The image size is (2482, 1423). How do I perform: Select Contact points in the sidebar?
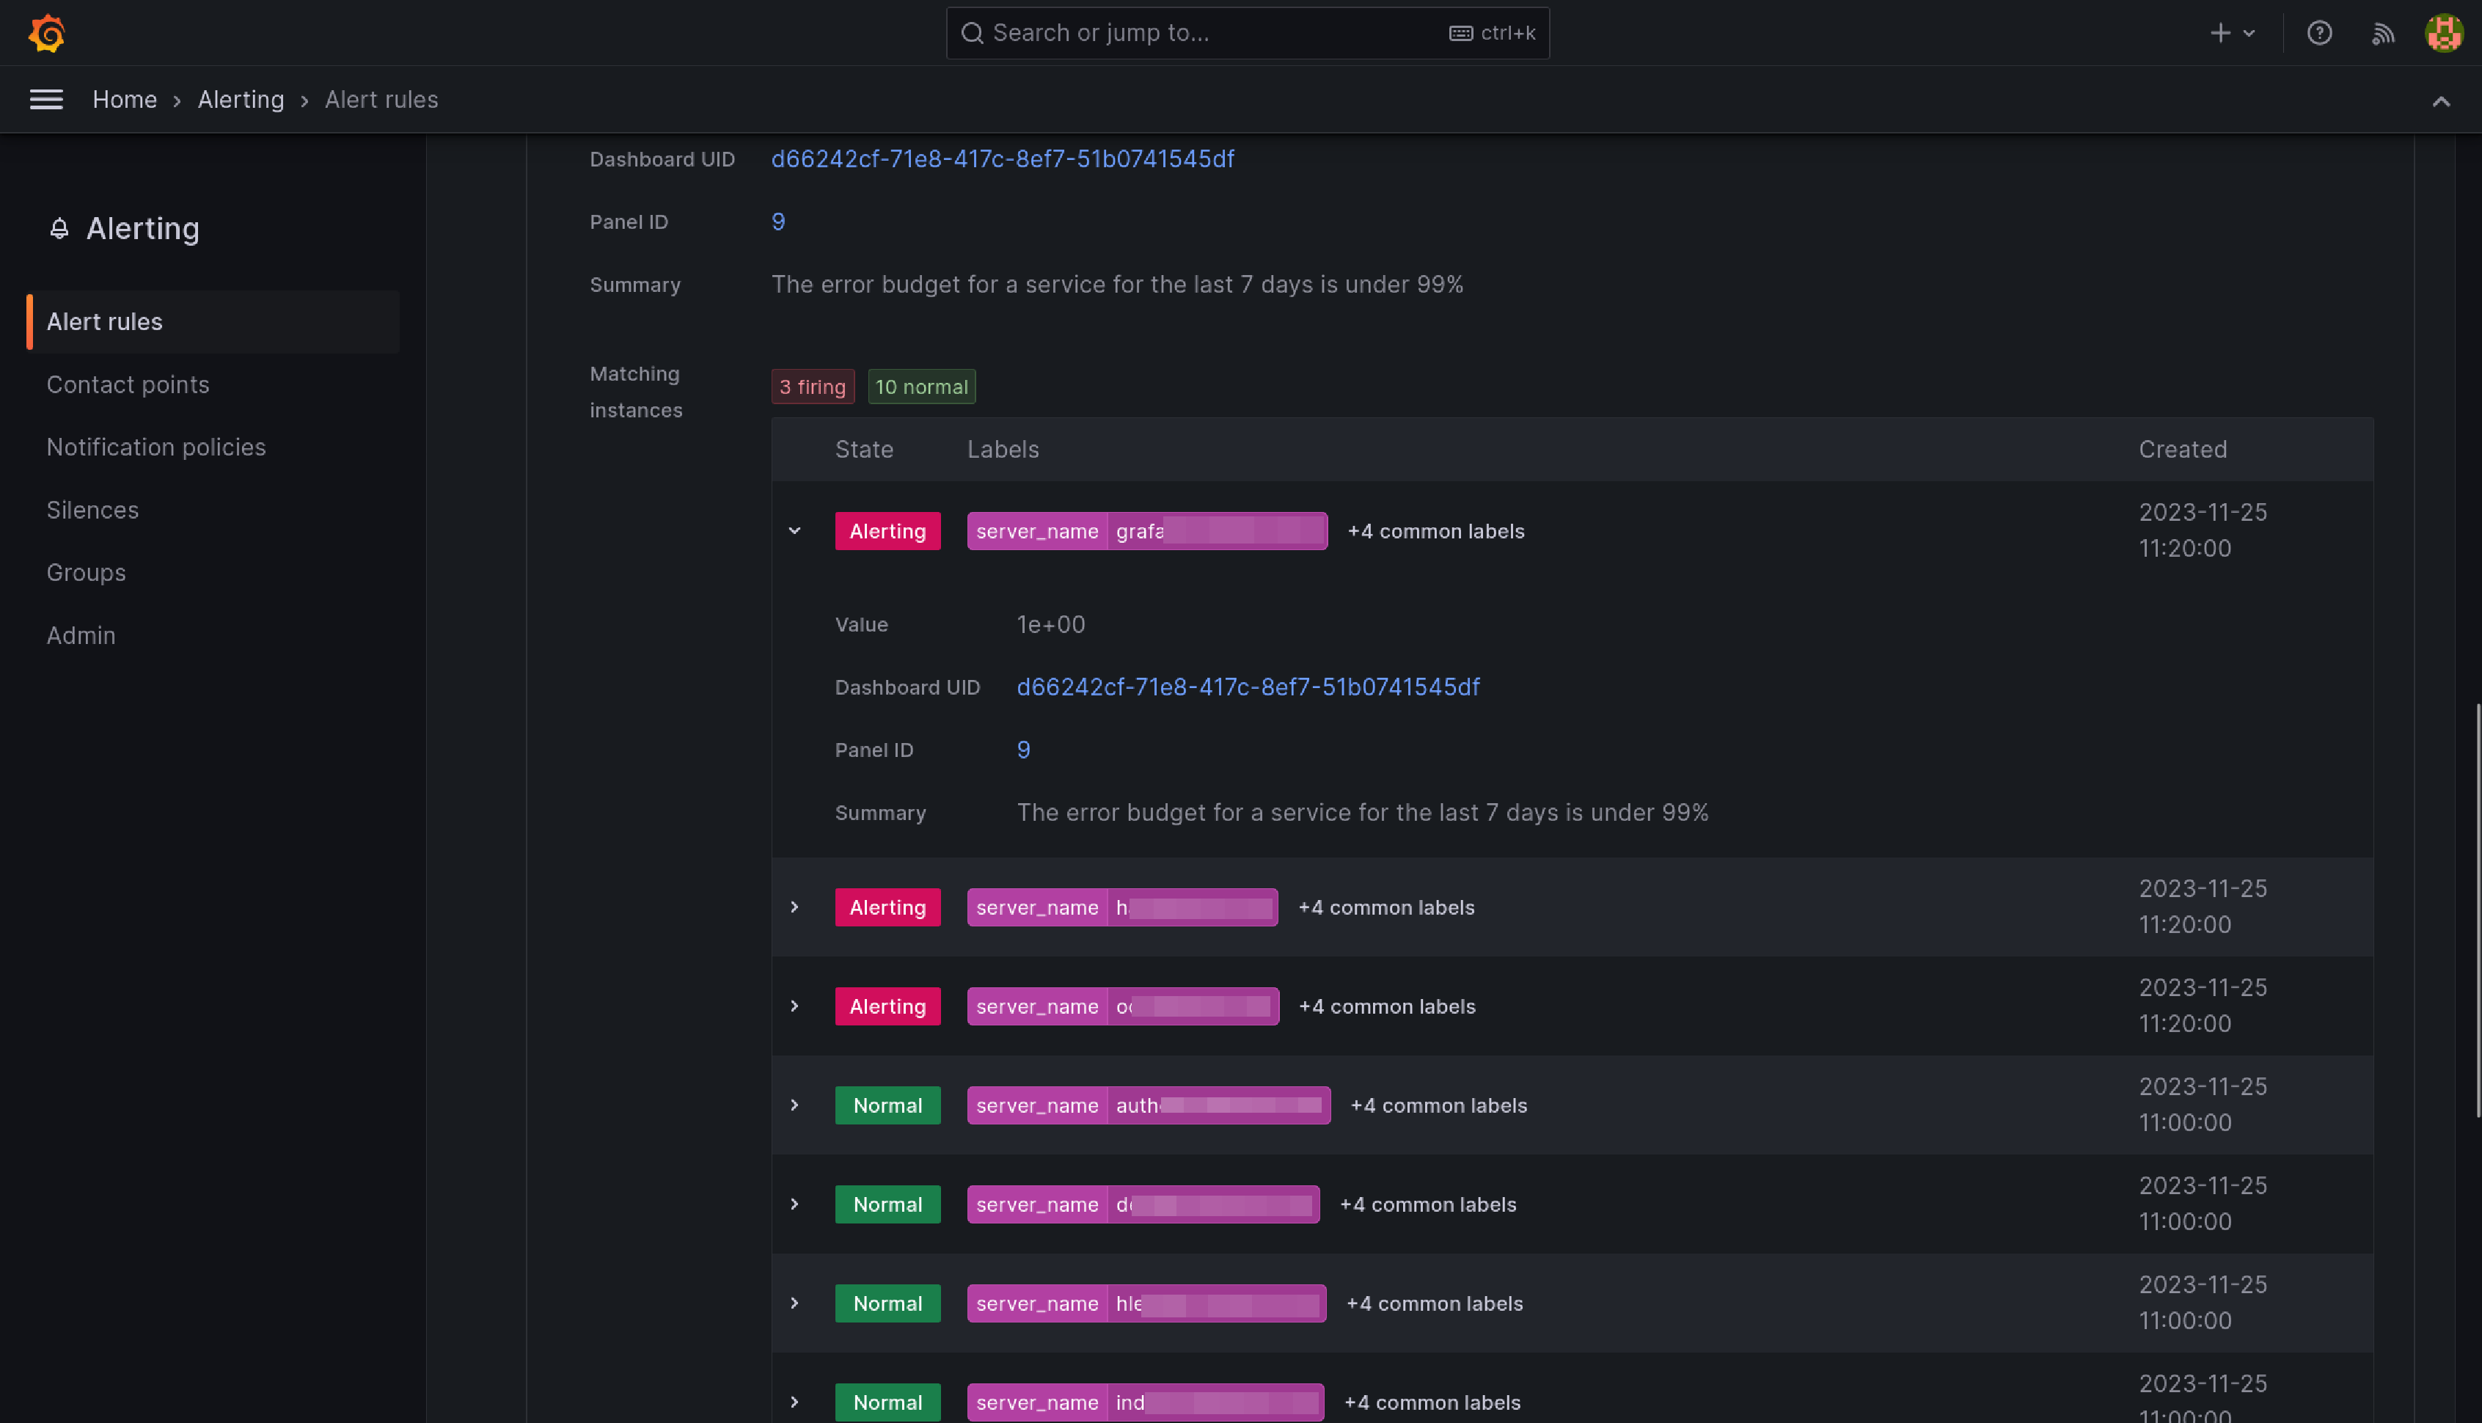(128, 385)
